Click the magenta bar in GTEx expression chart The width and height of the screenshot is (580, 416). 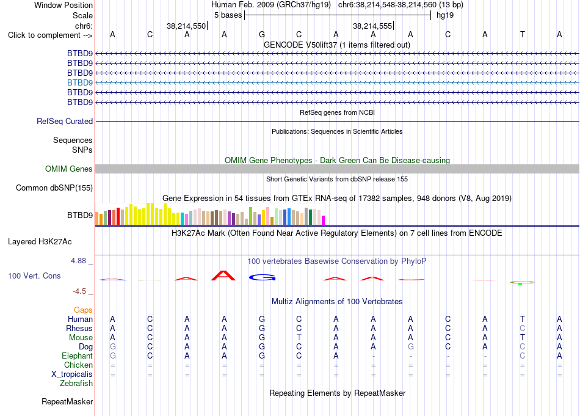(x=324, y=220)
